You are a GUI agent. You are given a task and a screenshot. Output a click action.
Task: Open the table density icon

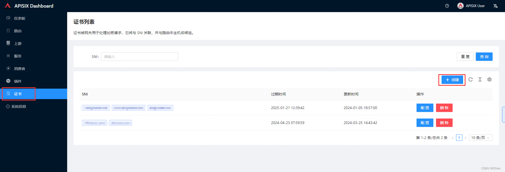[480, 79]
